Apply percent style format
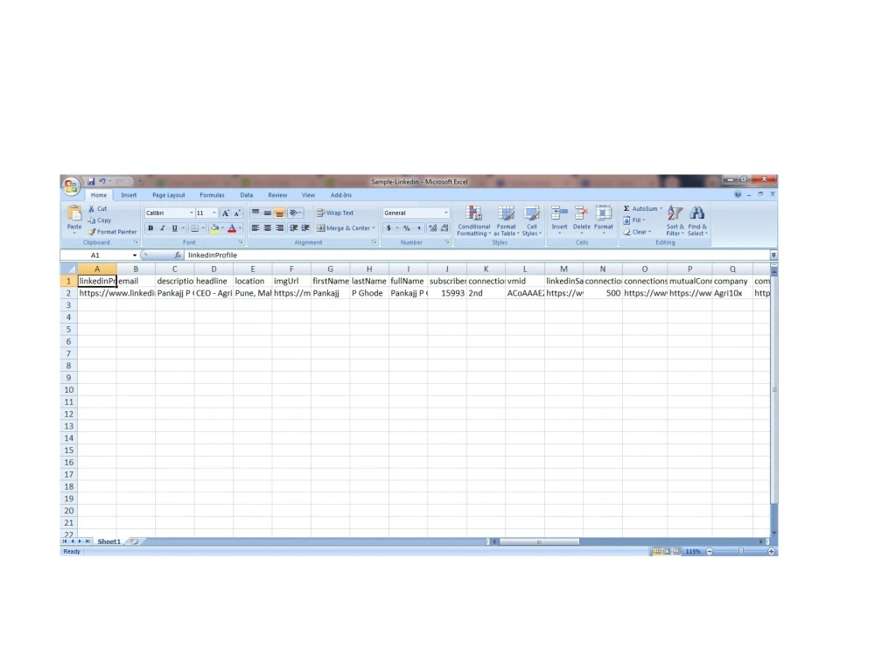The width and height of the screenshot is (875, 656). (407, 228)
